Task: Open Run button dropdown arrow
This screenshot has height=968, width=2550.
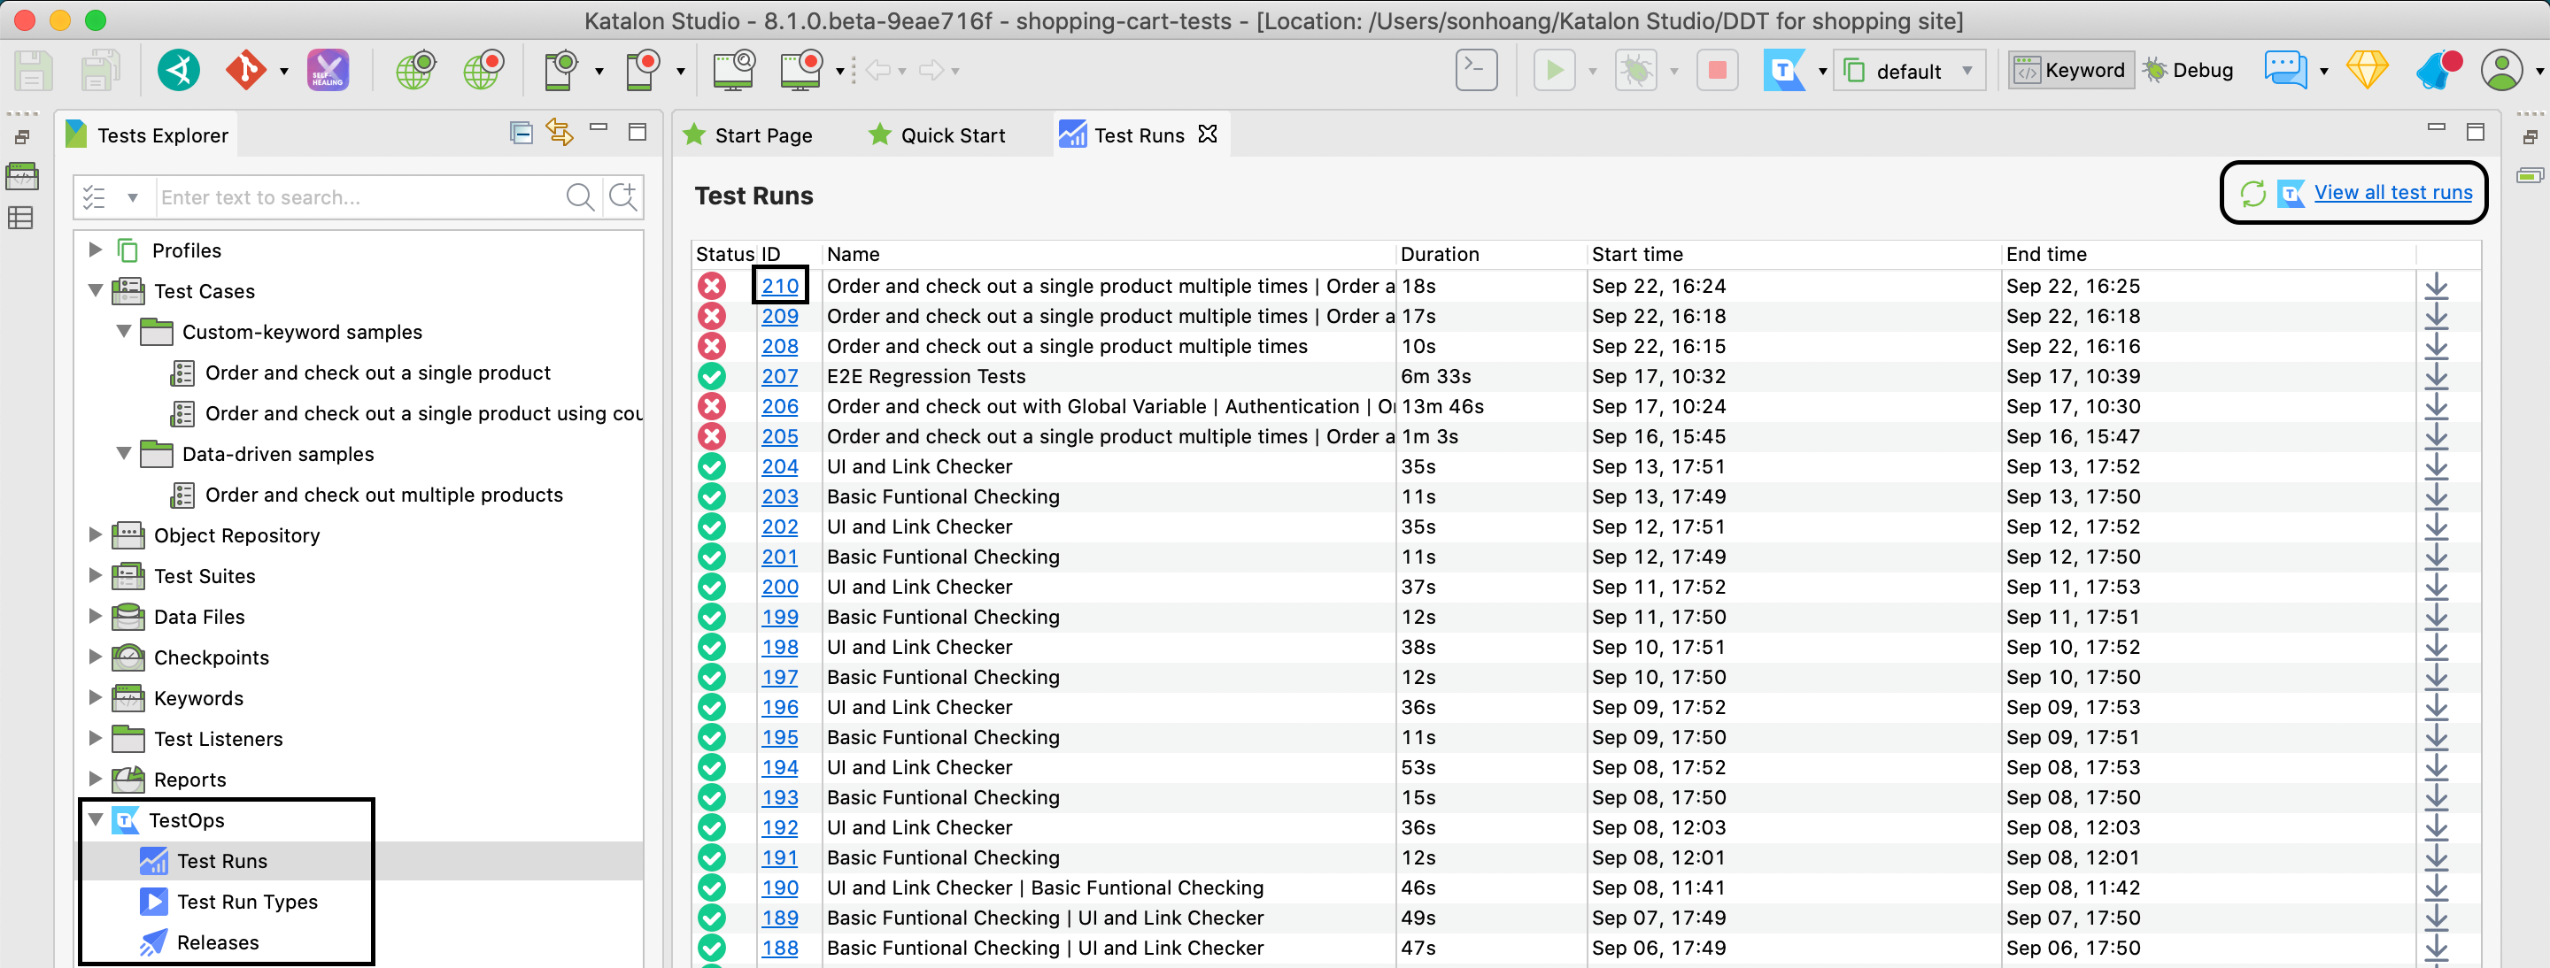Action: click(1593, 71)
